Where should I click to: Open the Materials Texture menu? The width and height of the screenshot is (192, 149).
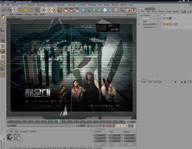pyautogui.click(x=33, y=132)
